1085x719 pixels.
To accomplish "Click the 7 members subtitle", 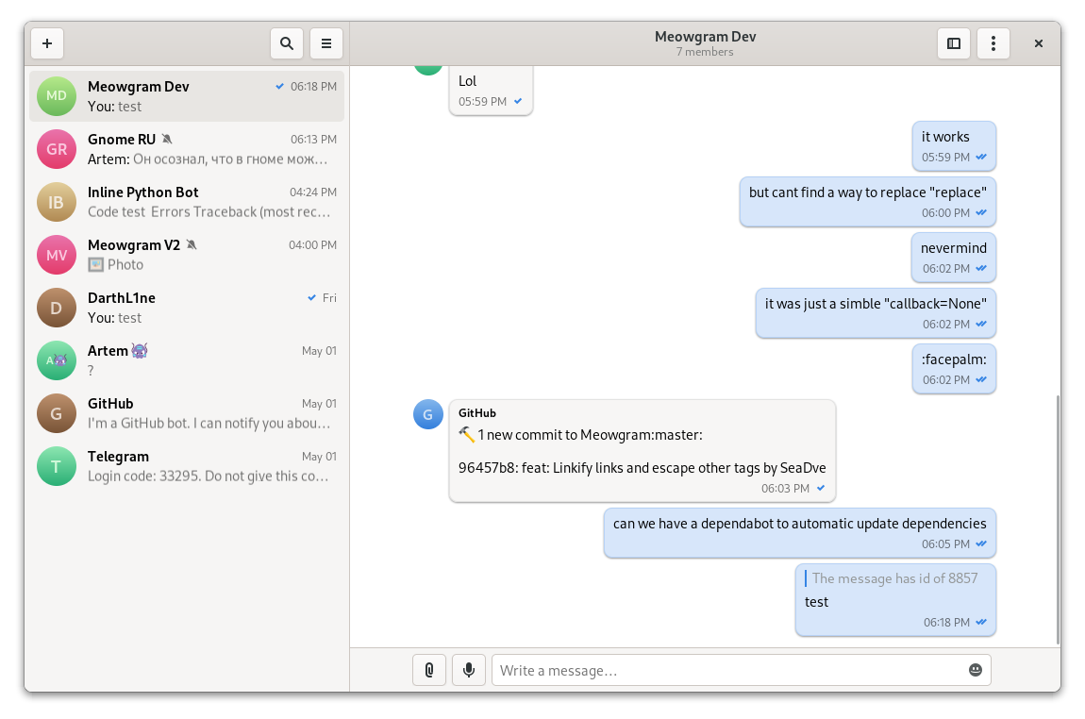I will (705, 52).
